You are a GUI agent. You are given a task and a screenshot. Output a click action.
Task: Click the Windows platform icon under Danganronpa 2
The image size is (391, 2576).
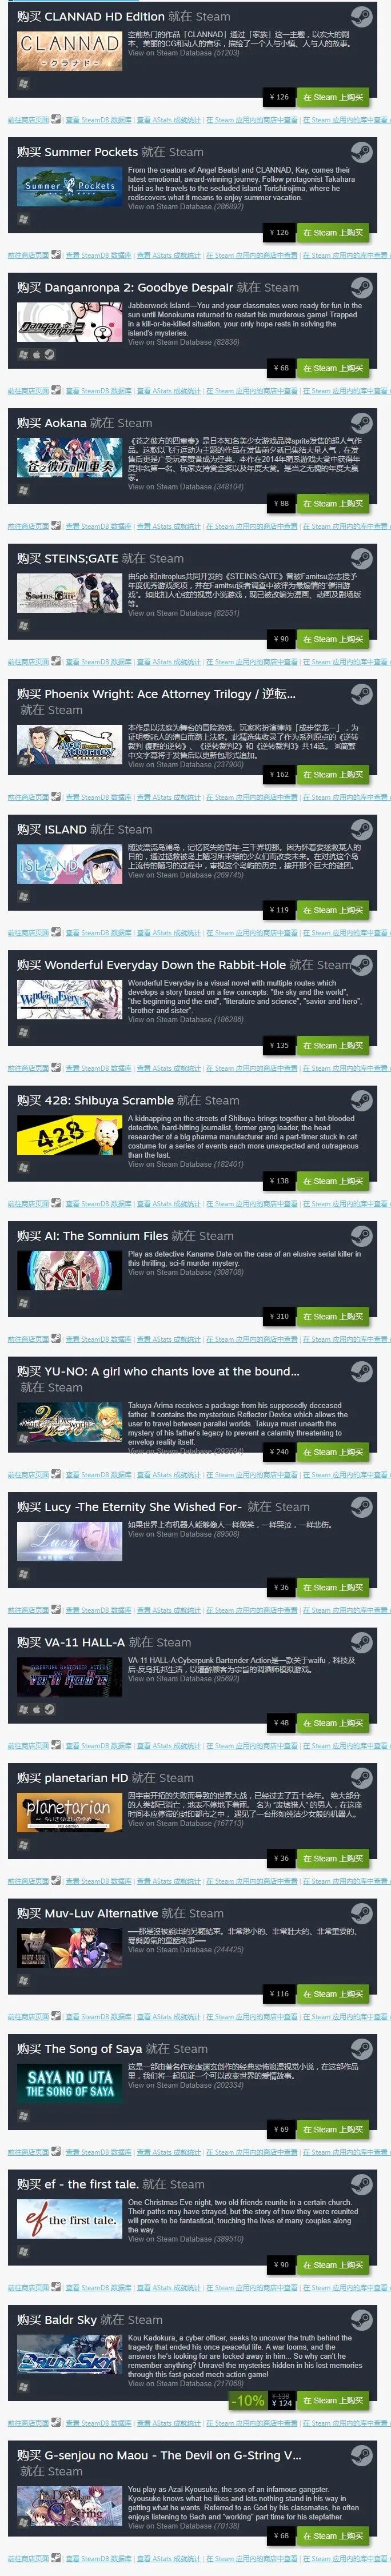point(23,354)
